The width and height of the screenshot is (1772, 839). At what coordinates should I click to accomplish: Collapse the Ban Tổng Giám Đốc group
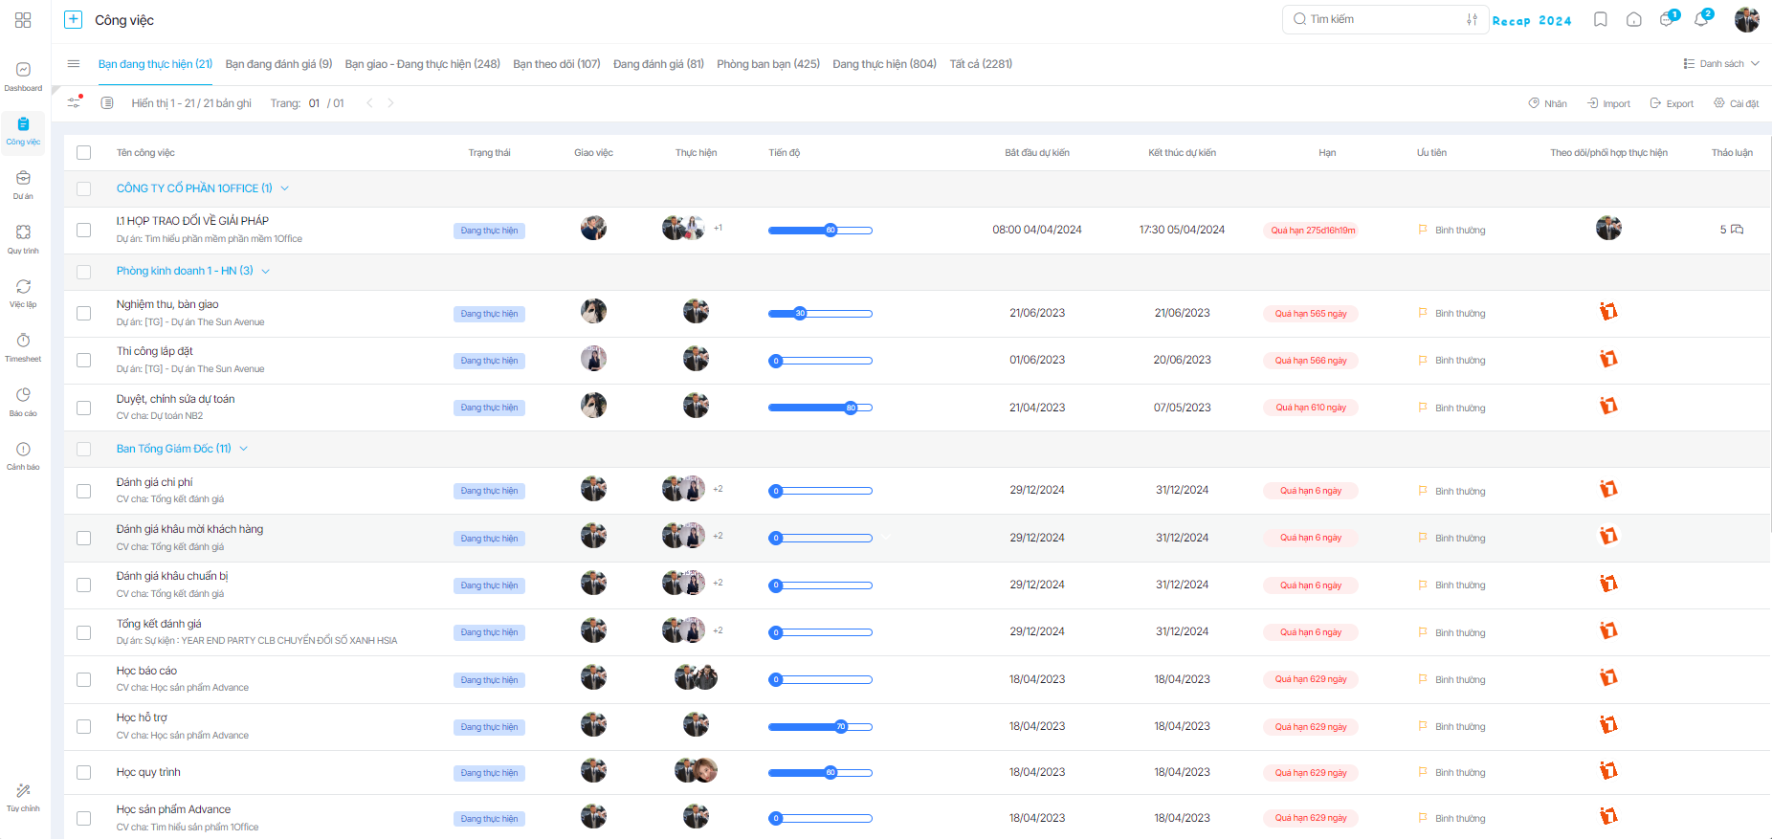click(244, 449)
